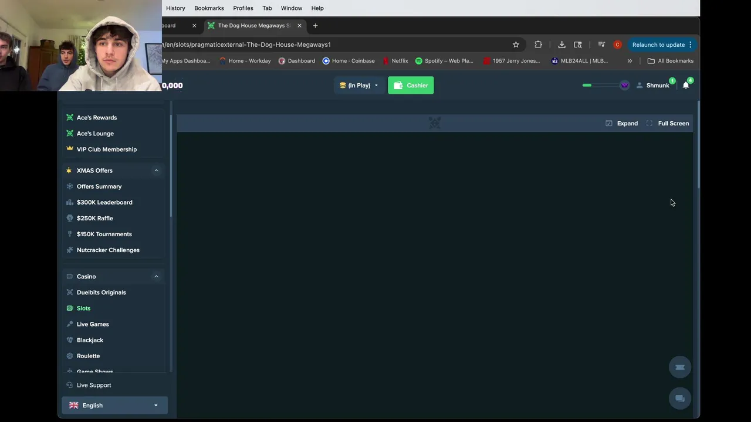Screen dimensions: 751x422
Task: Collapse the Casino section
Action: 156,277
